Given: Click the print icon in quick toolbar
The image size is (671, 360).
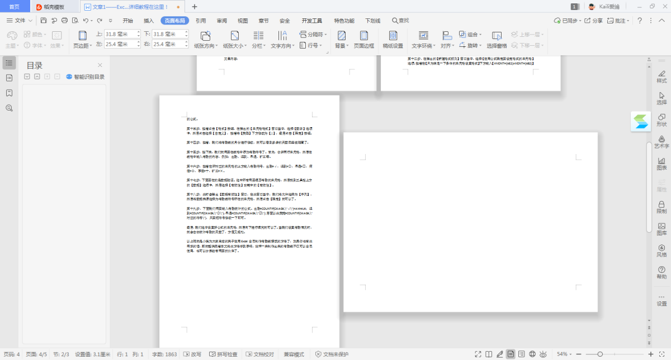Looking at the screenshot, I should click(x=64, y=21).
